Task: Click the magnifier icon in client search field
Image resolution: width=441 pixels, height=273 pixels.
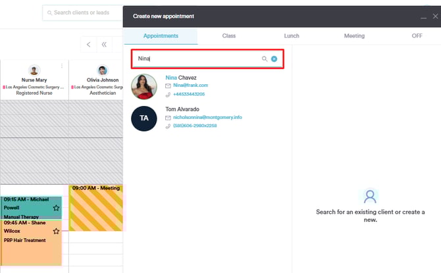Action: point(265,59)
